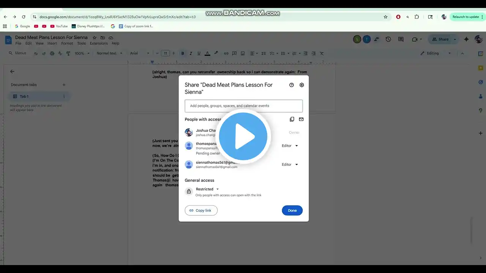This screenshot has height=273, width=486.
Task: Open share dialog settings gear
Action: pyautogui.click(x=302, y=85)
